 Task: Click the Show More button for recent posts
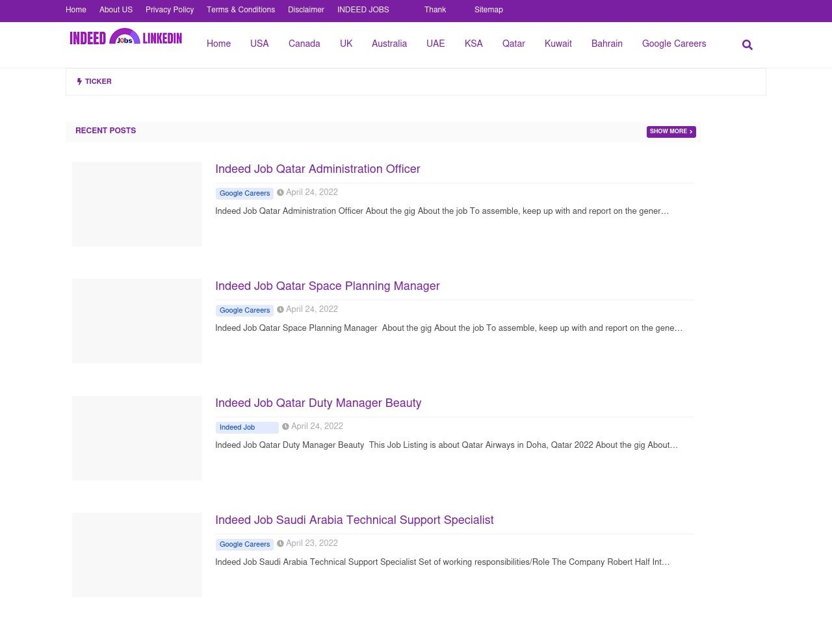(x=671, y=132)
